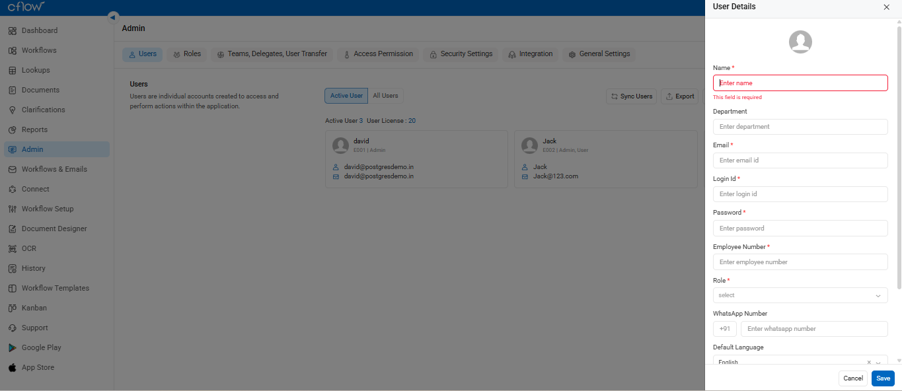Select the Active User filter
This screenshot has width=902, height=391.
[x=346, y=96]
